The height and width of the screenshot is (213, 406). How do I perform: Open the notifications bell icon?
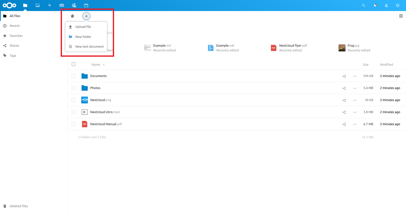click(x=375, y=5)
